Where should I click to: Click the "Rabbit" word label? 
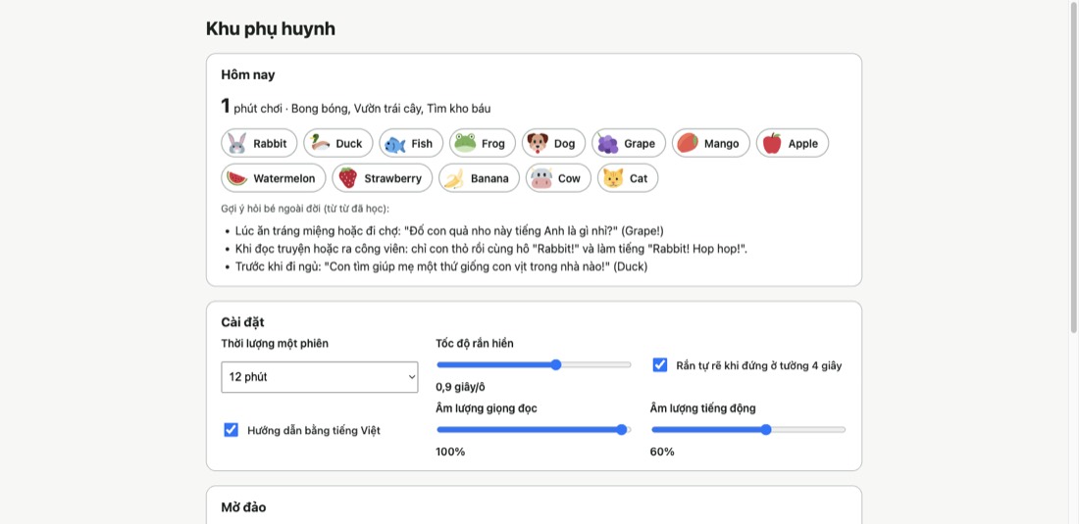(x=270, y=144)
